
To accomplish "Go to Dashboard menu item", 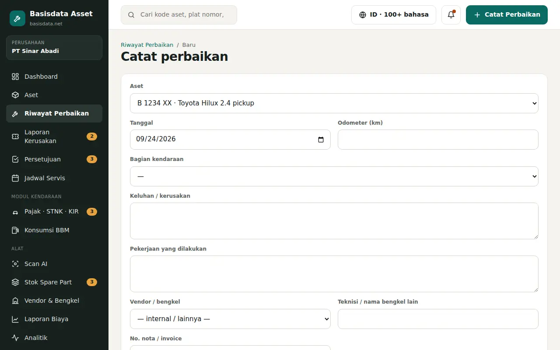I will point(54,77).
